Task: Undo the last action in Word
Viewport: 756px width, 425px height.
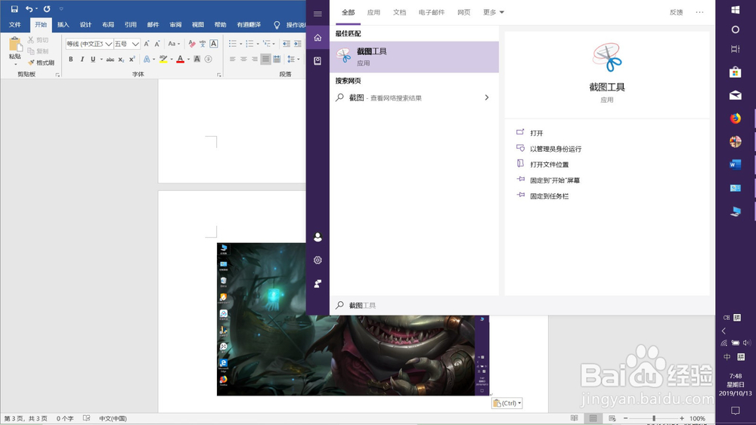Action: (29, 8)
